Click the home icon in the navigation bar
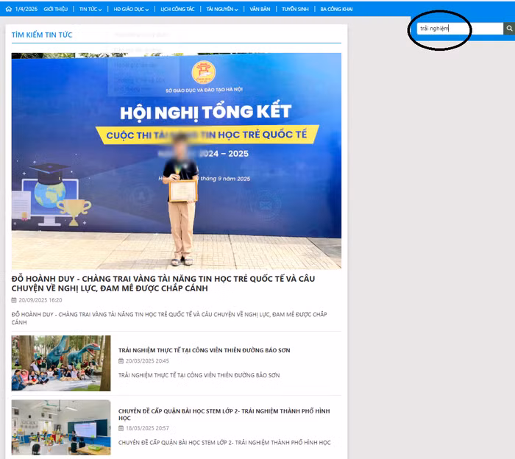This screenshot has height=459, width=515. pyautogui.click(x=9, y=9)
